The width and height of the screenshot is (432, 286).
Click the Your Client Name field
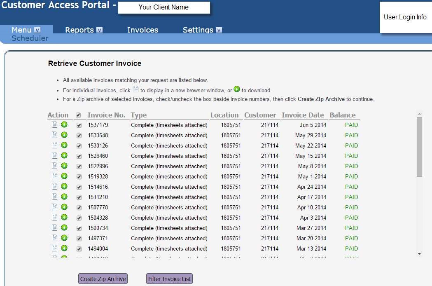[x=164, y=7]
